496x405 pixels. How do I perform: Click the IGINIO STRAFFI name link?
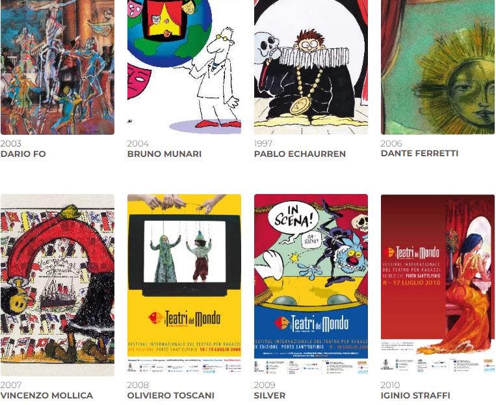click(x=415, y=395)
